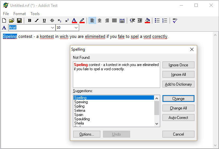Open the Format menu

tap(20, 14)
